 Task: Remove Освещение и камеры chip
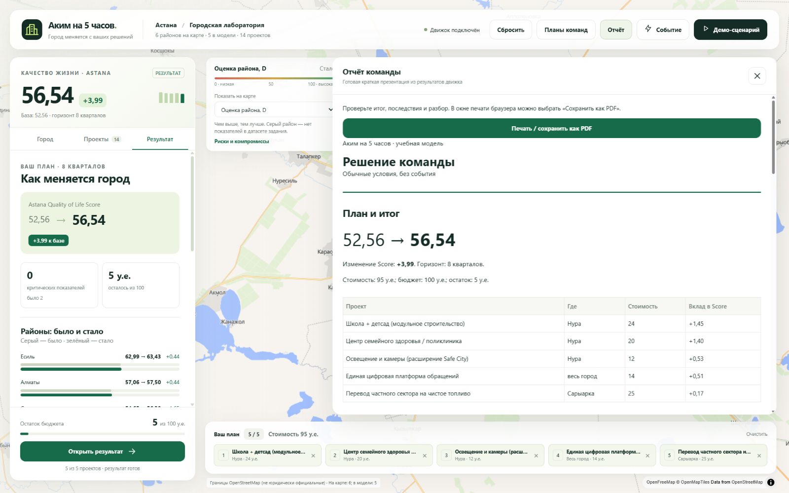point(536,456)
